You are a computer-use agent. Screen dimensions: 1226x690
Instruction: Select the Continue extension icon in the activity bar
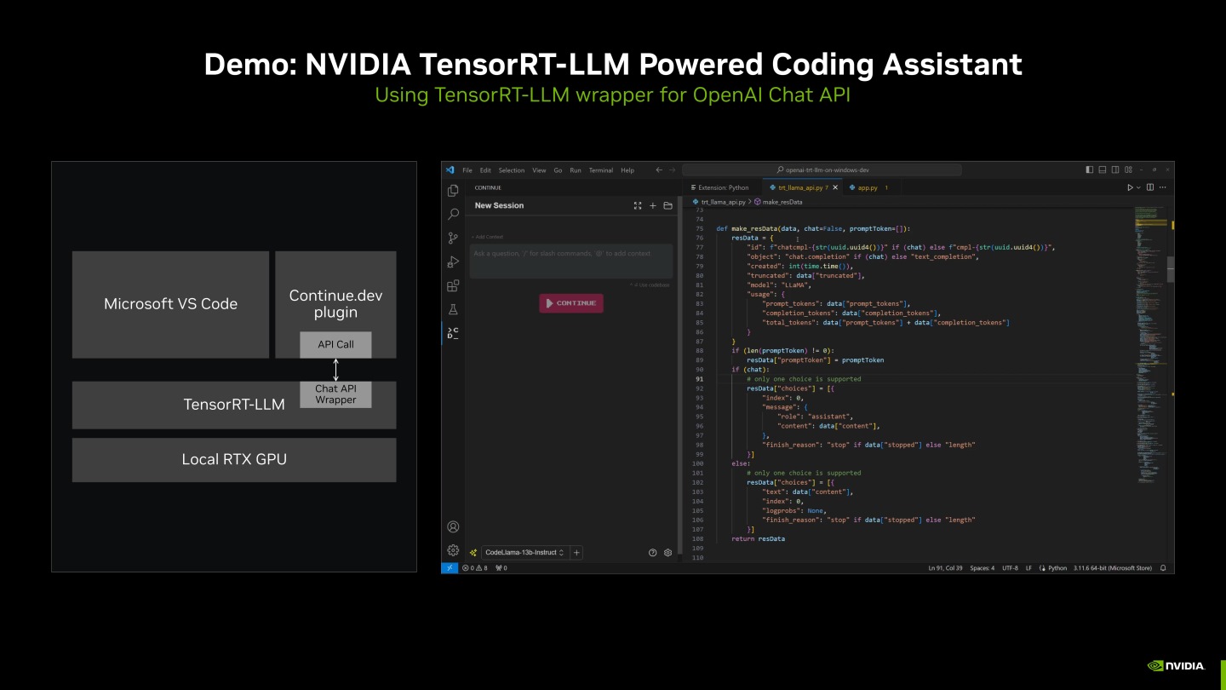pos(453,333)
